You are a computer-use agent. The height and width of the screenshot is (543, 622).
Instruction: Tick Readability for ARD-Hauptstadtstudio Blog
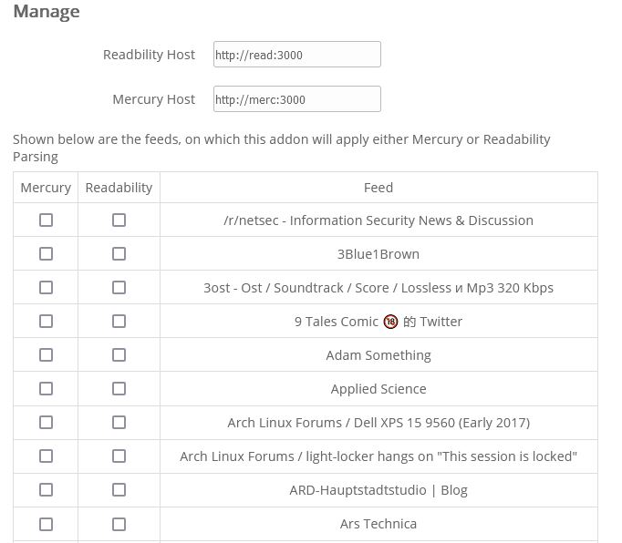tap(119, 490)
